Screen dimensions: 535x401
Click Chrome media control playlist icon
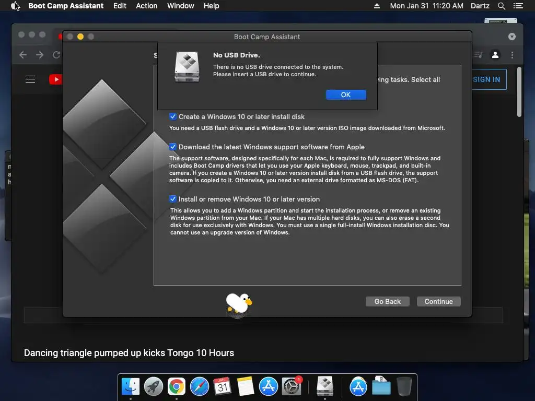tap(479, 54)
